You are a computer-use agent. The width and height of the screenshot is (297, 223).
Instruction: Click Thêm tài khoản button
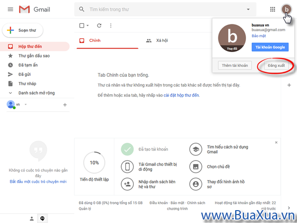pos(235,65)
